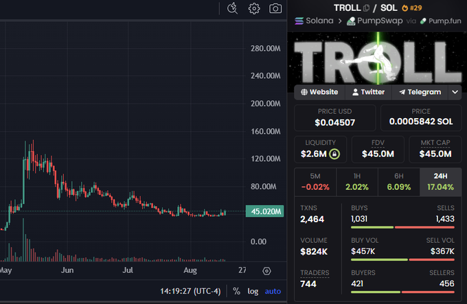Open time axis settings icon
The height and width of the screenshot is (304, 467).
tap(266, 271)
